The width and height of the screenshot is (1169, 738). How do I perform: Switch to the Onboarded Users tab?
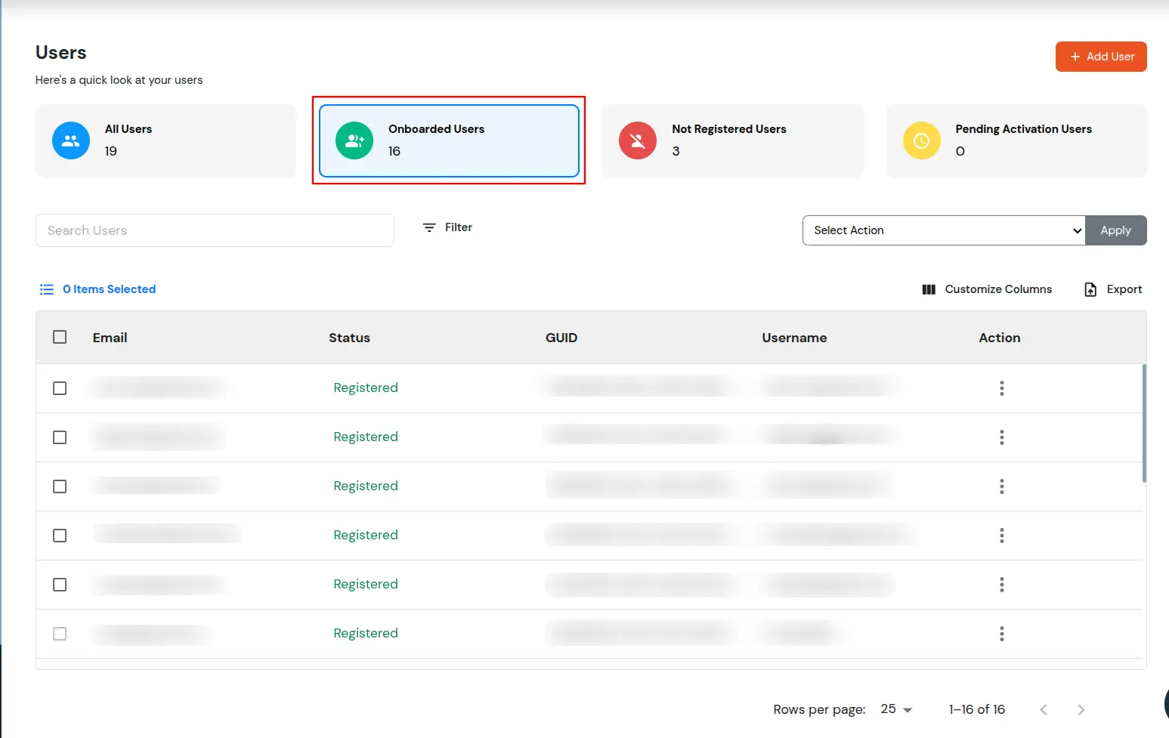tap(449, 140)
